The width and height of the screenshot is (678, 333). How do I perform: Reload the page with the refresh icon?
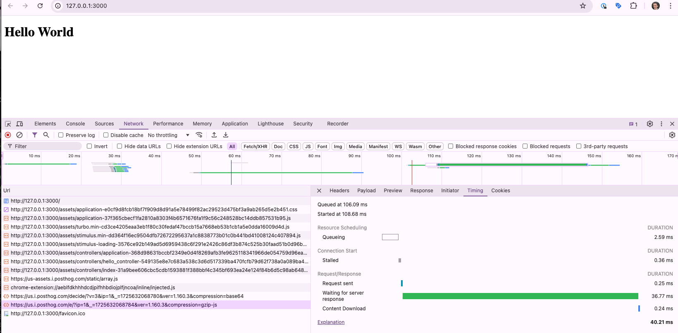point(40,6)
